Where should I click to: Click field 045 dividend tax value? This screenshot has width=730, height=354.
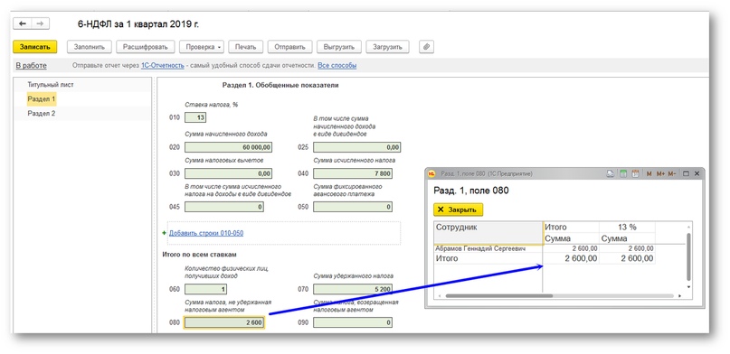pos(224,207)
